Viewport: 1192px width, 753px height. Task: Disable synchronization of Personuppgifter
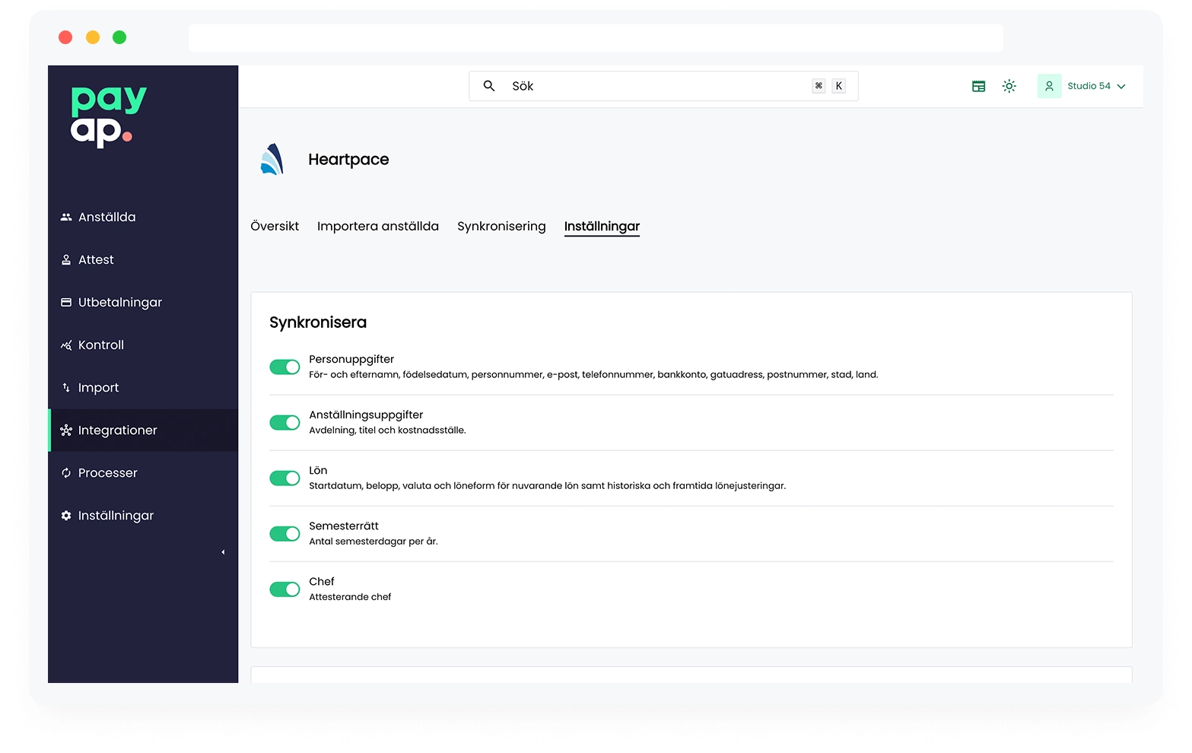coord(284,367)
